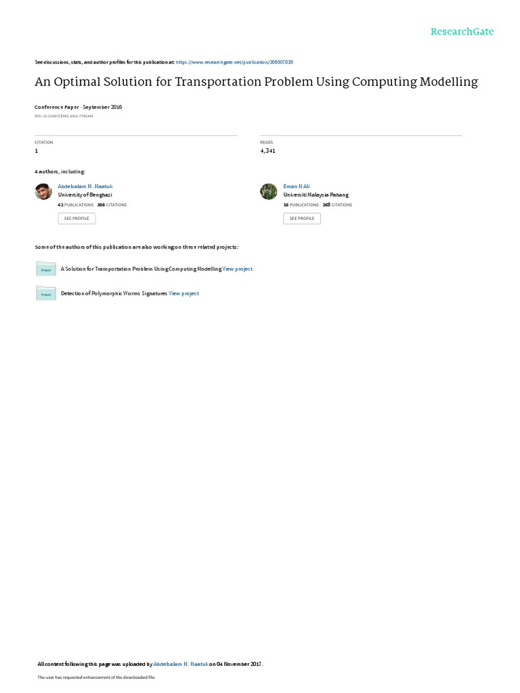
Task: Click Abdelsalam Maatuk's profile photo
Action: pos(43,192)
